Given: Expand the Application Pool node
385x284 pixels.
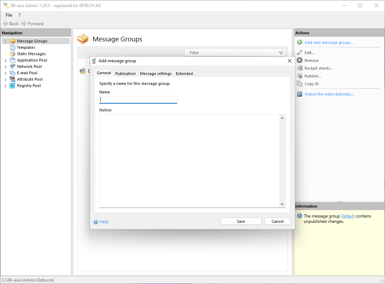Looking at the screenshot, I should coord(5,60).
